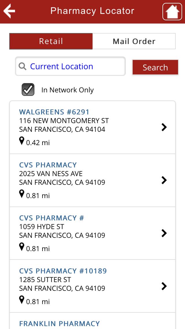Tap the back arrow in the header
Screen dimensions: 185x329
pyautogui.click(x=10, y=11)
